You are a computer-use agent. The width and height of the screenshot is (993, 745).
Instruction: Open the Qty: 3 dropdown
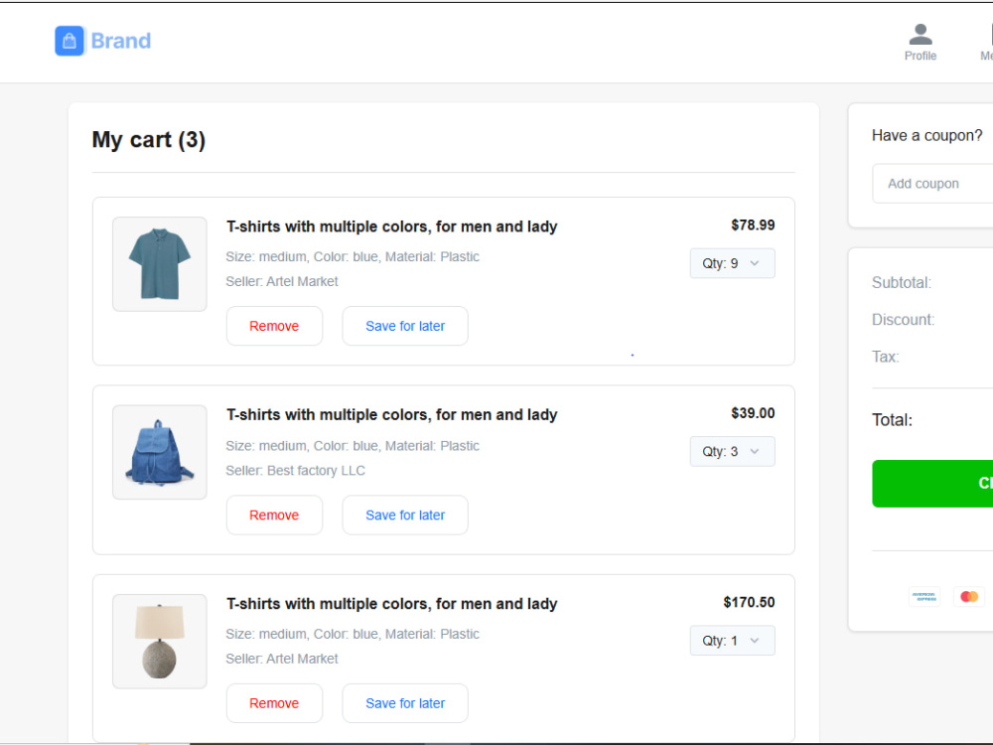732,452
